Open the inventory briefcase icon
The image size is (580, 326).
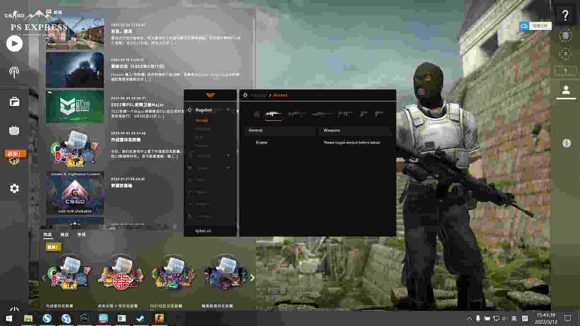pos(14,102)
